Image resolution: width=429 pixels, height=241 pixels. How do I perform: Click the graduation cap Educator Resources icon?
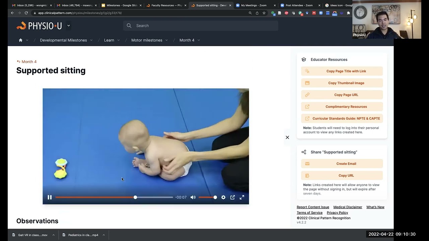(x=304, y=60)
